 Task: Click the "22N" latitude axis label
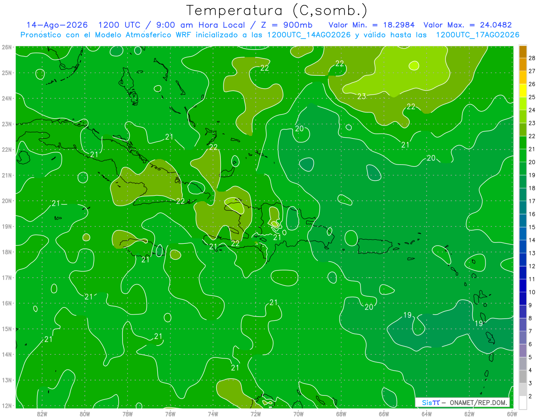pos(6,150)
